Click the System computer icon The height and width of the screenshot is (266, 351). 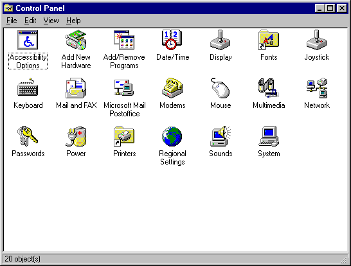click(269, 136)
